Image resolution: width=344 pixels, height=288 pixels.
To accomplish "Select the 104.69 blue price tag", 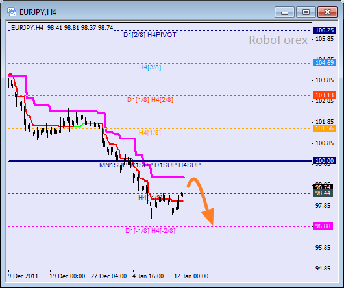I will (325, 63).
